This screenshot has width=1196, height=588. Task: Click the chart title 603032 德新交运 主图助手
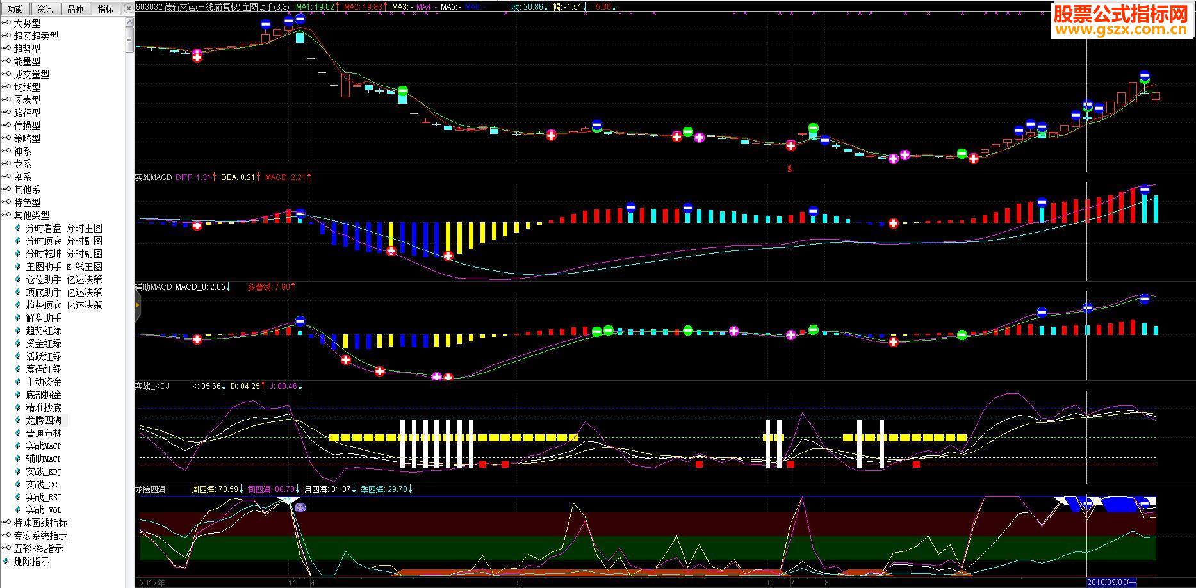click(x=212, y=7)
